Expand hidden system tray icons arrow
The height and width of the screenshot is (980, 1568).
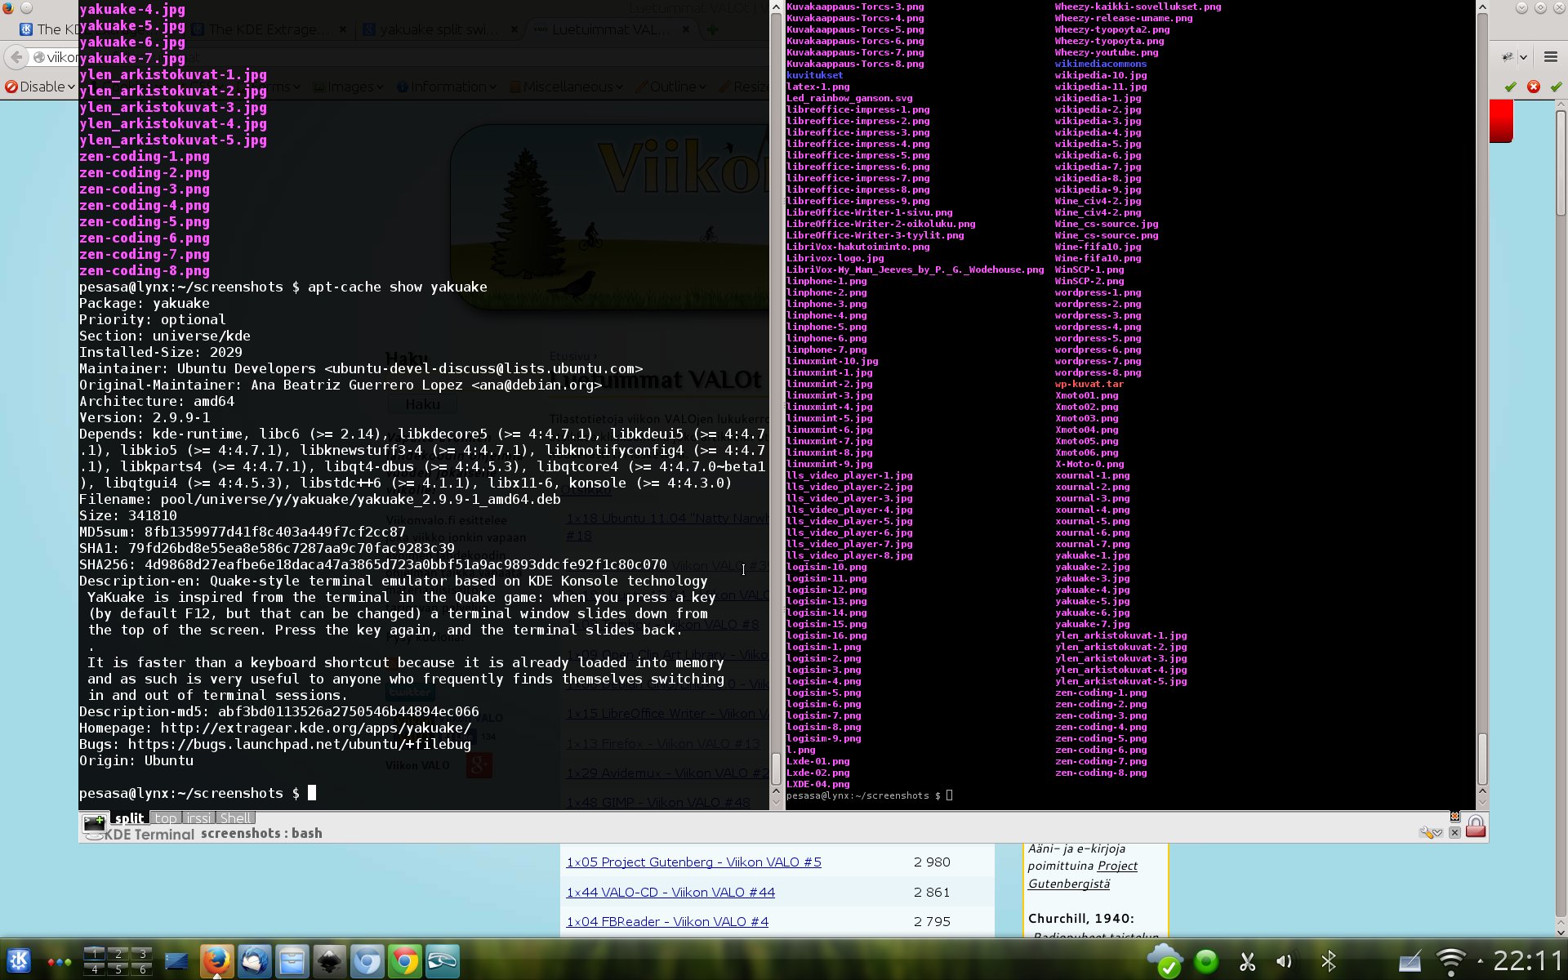(1480, 961)
